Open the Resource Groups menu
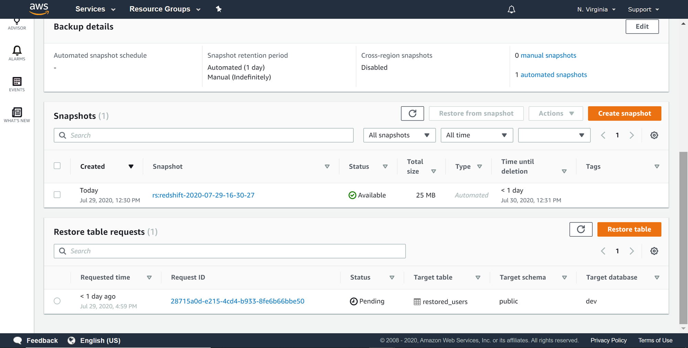The image size is (688, 348). [165, 9]
